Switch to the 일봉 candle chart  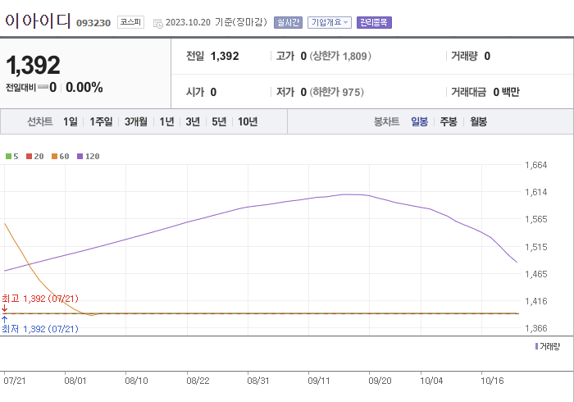point(419,121)
